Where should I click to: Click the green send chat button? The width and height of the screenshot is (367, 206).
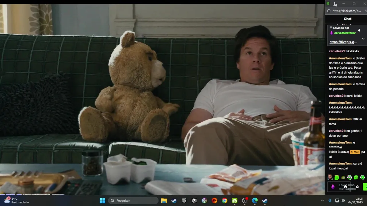(x=365, y=187)
